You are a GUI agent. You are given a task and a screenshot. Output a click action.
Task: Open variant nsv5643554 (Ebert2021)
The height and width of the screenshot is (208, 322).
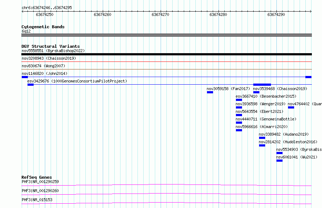click(x=259, y=111)
